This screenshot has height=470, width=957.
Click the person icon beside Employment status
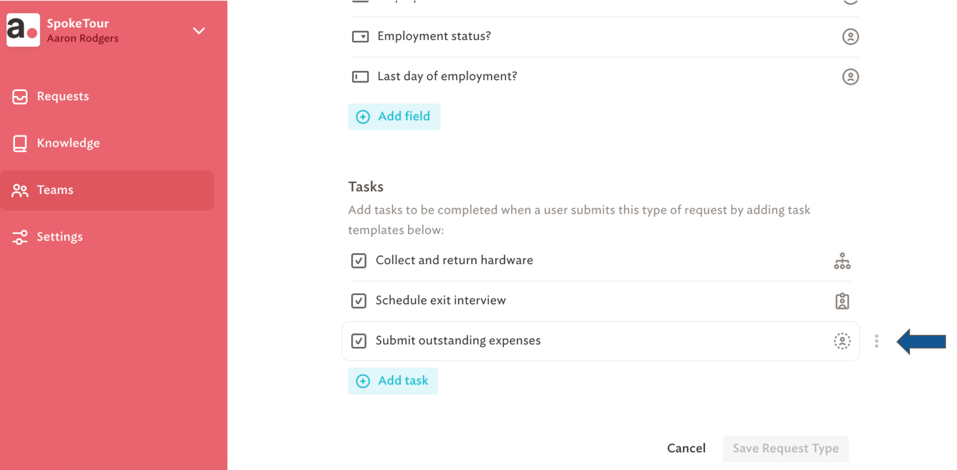click(850, 37)
